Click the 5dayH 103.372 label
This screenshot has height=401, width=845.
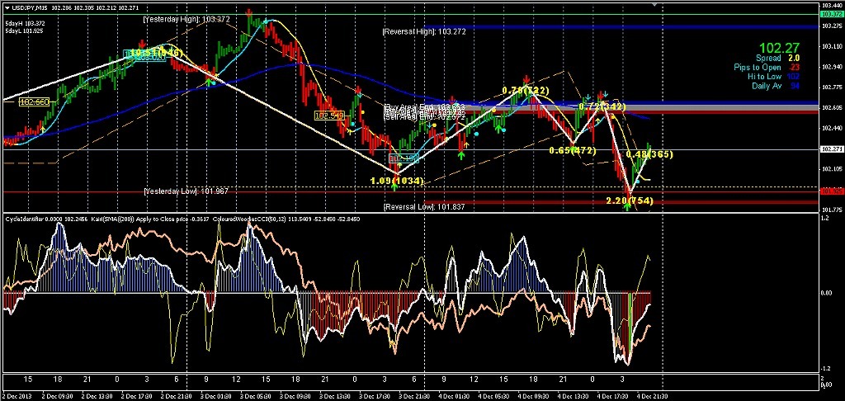coord(26,24)
